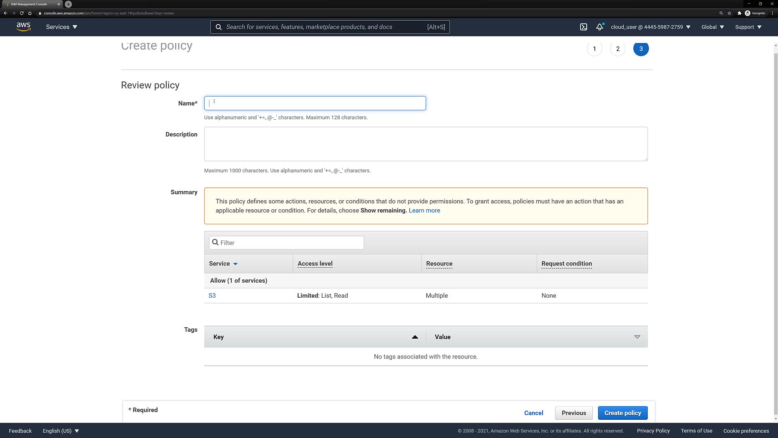778x438 pixels.
Task: Open the Learn more link
Action: click(x=424, y=210)
